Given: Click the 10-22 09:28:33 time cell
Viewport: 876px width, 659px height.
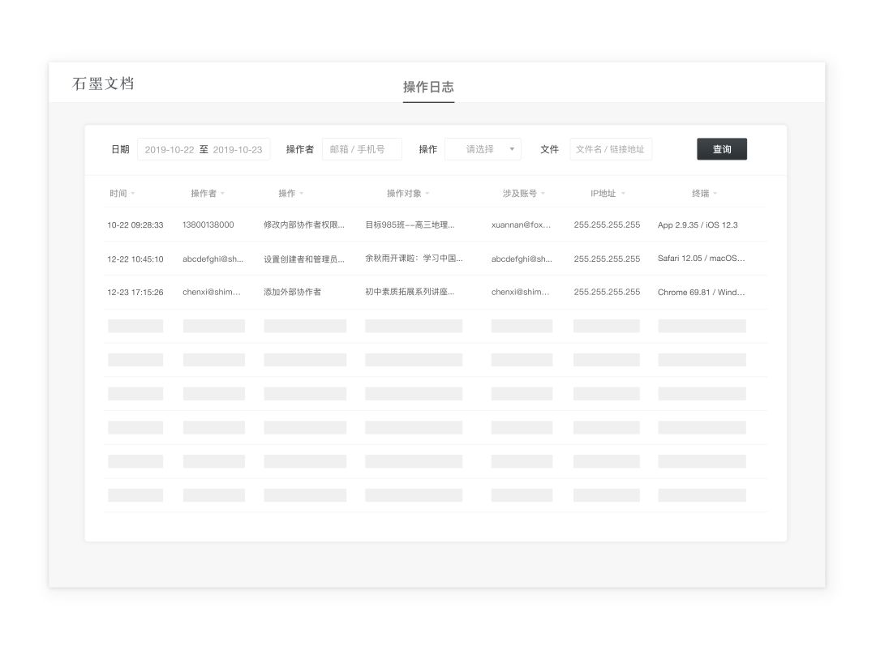Looking at the screenshot, I should (x=135, y=225).
